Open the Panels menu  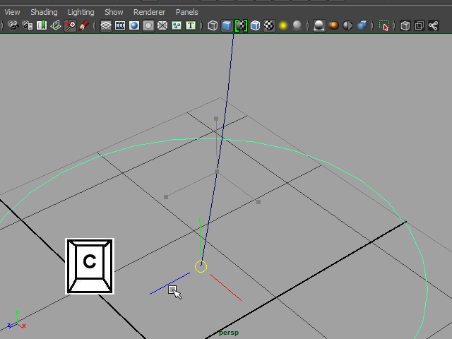click(186, 12)
